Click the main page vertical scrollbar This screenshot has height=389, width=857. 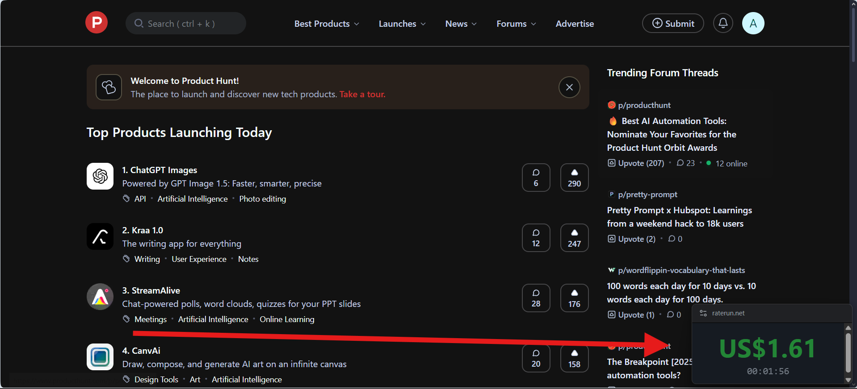pos(853,34)
